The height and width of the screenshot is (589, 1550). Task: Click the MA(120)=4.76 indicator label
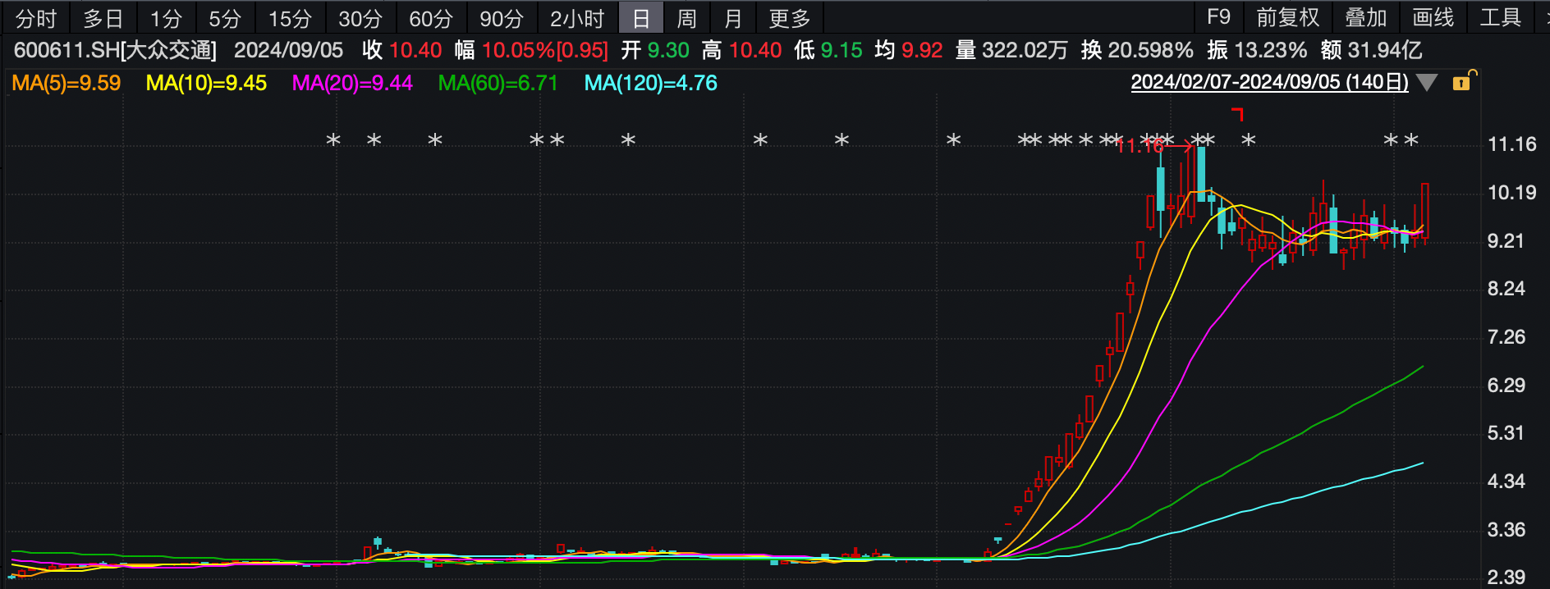point(651,83)
